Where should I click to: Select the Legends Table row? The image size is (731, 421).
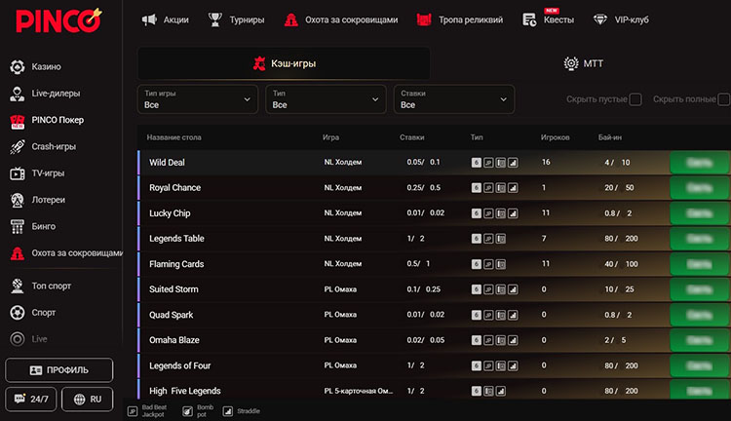434,239
